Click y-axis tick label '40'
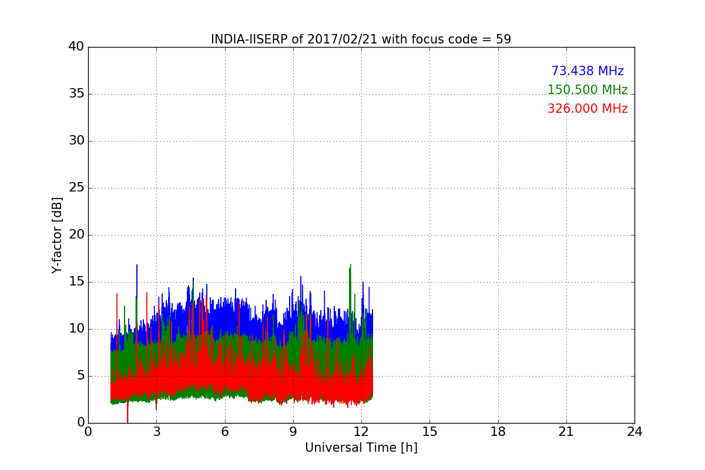The height and width of the screenshot is (470, 705). click(76, 47)
